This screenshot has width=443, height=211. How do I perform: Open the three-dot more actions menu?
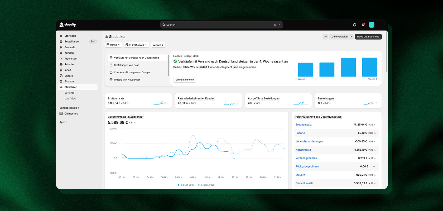coord(325,37)
